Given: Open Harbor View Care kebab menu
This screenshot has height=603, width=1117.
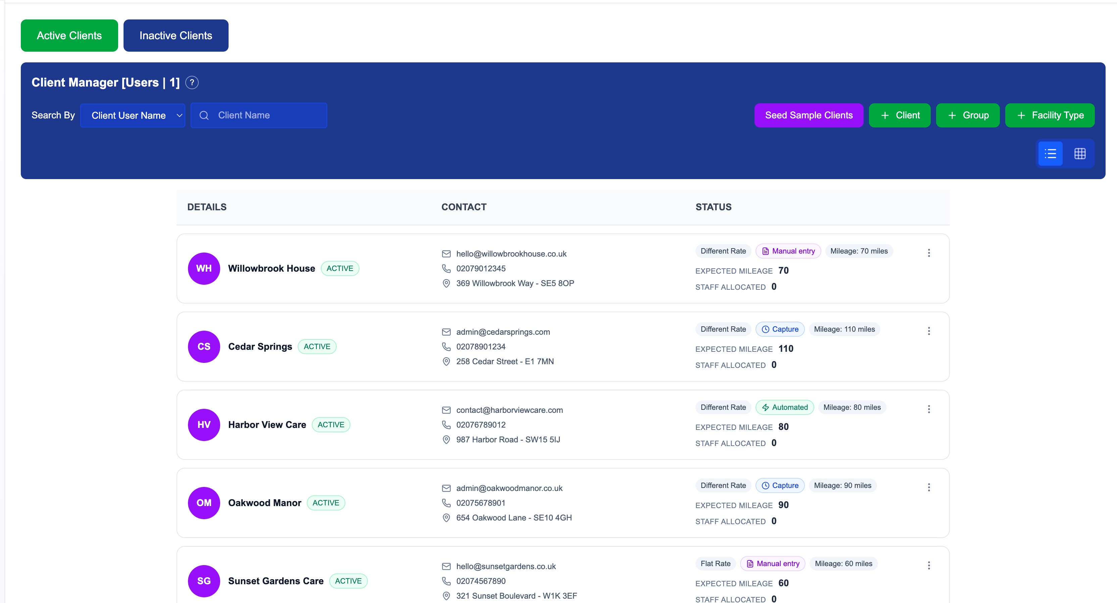Looking at the screenshot, I should click(x=928, y=409).
